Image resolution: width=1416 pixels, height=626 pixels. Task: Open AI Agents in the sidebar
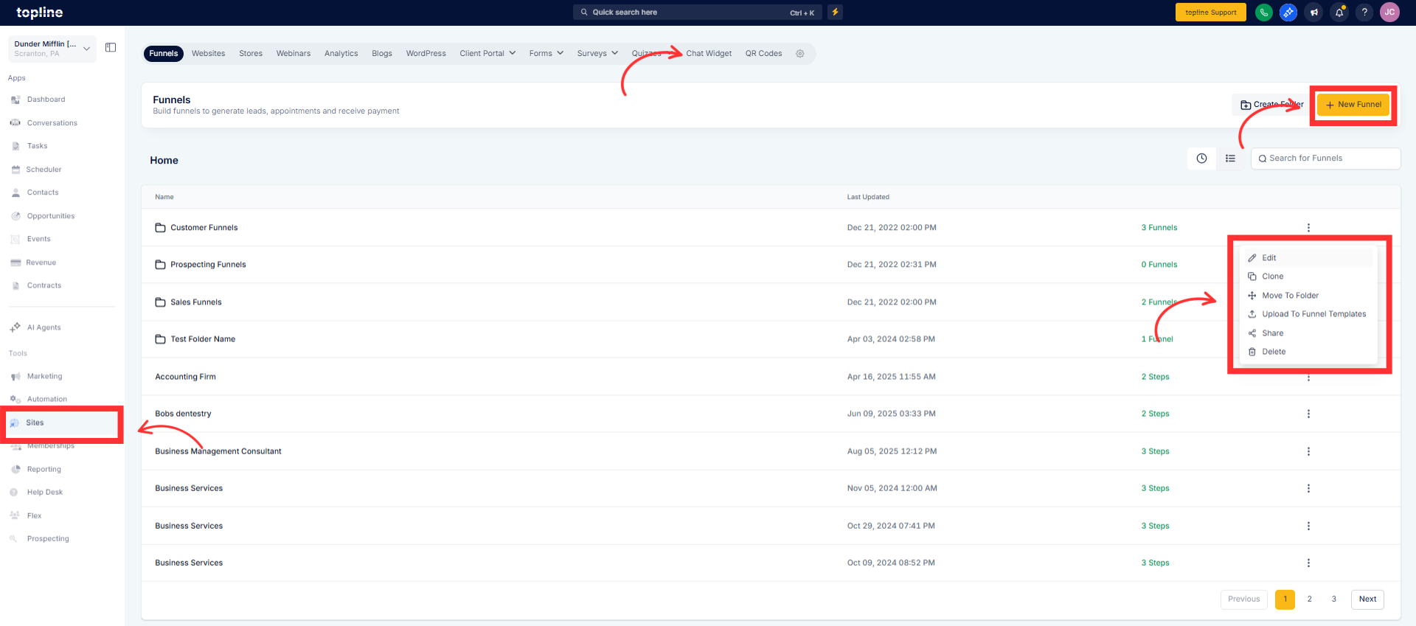click(x=44, y=327)
